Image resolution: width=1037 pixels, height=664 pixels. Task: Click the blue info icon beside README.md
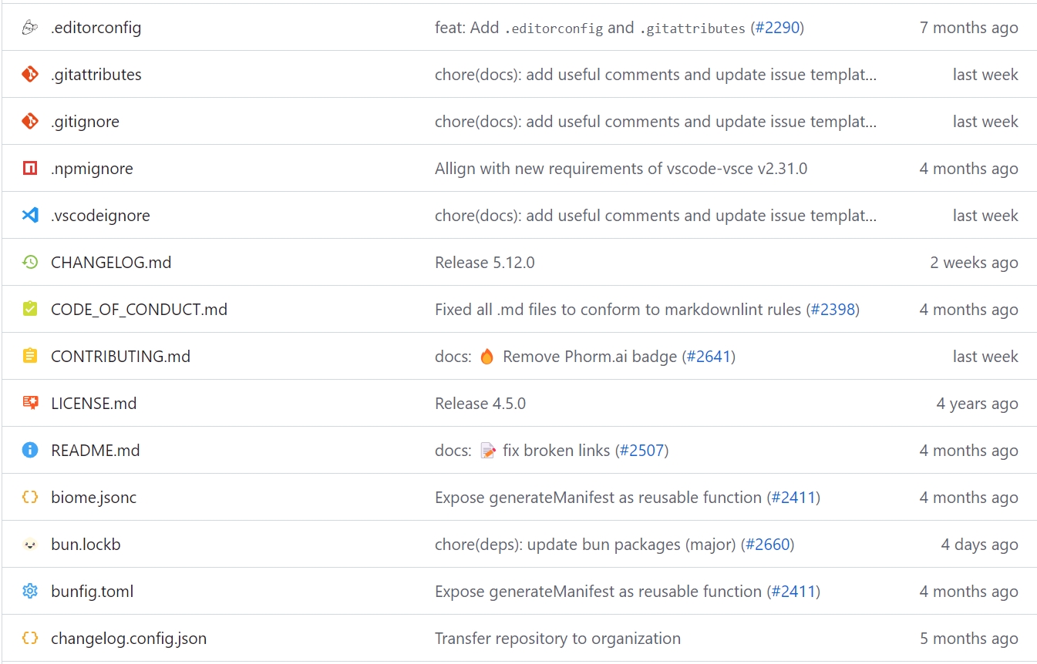(x=30, y=451)
